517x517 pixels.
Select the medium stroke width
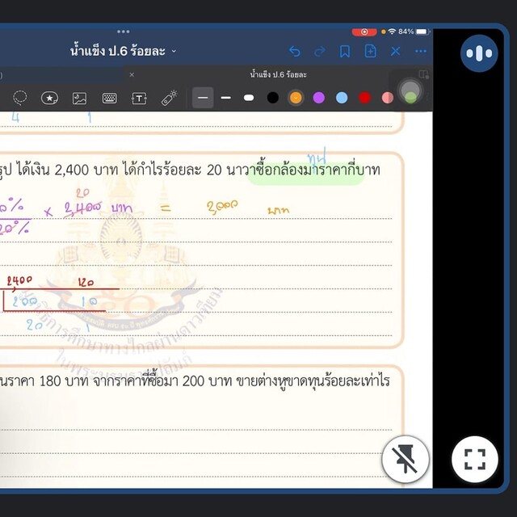point(226,98)
